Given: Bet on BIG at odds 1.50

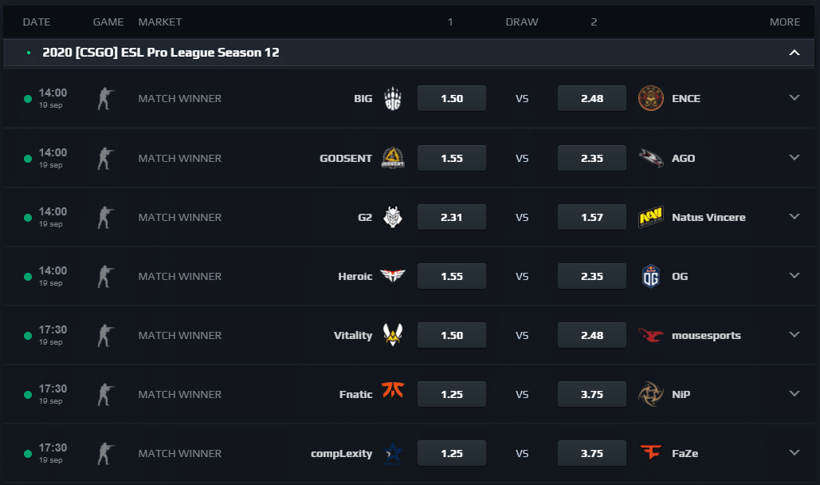Looking at the screenshot, I should [452, 98].
